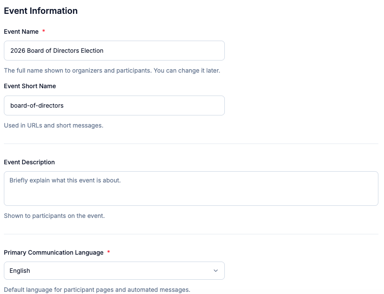Click the "2026 Board of Directors Election" text
384x294 pixels.
[x=57, y=51]
